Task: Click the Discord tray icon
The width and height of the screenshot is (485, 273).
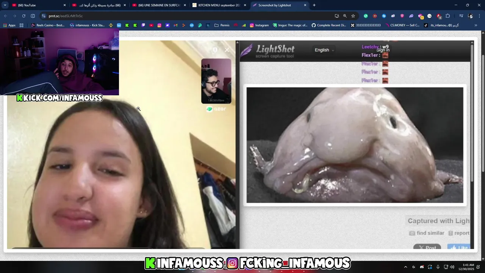Action: tap(422, 267)
